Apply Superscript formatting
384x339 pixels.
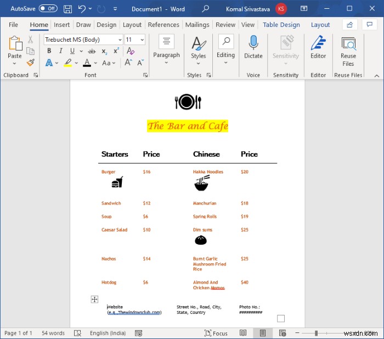point(116,50)
